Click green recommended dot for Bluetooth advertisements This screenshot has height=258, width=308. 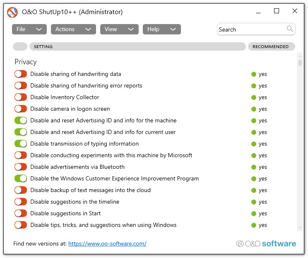(254, 167)
